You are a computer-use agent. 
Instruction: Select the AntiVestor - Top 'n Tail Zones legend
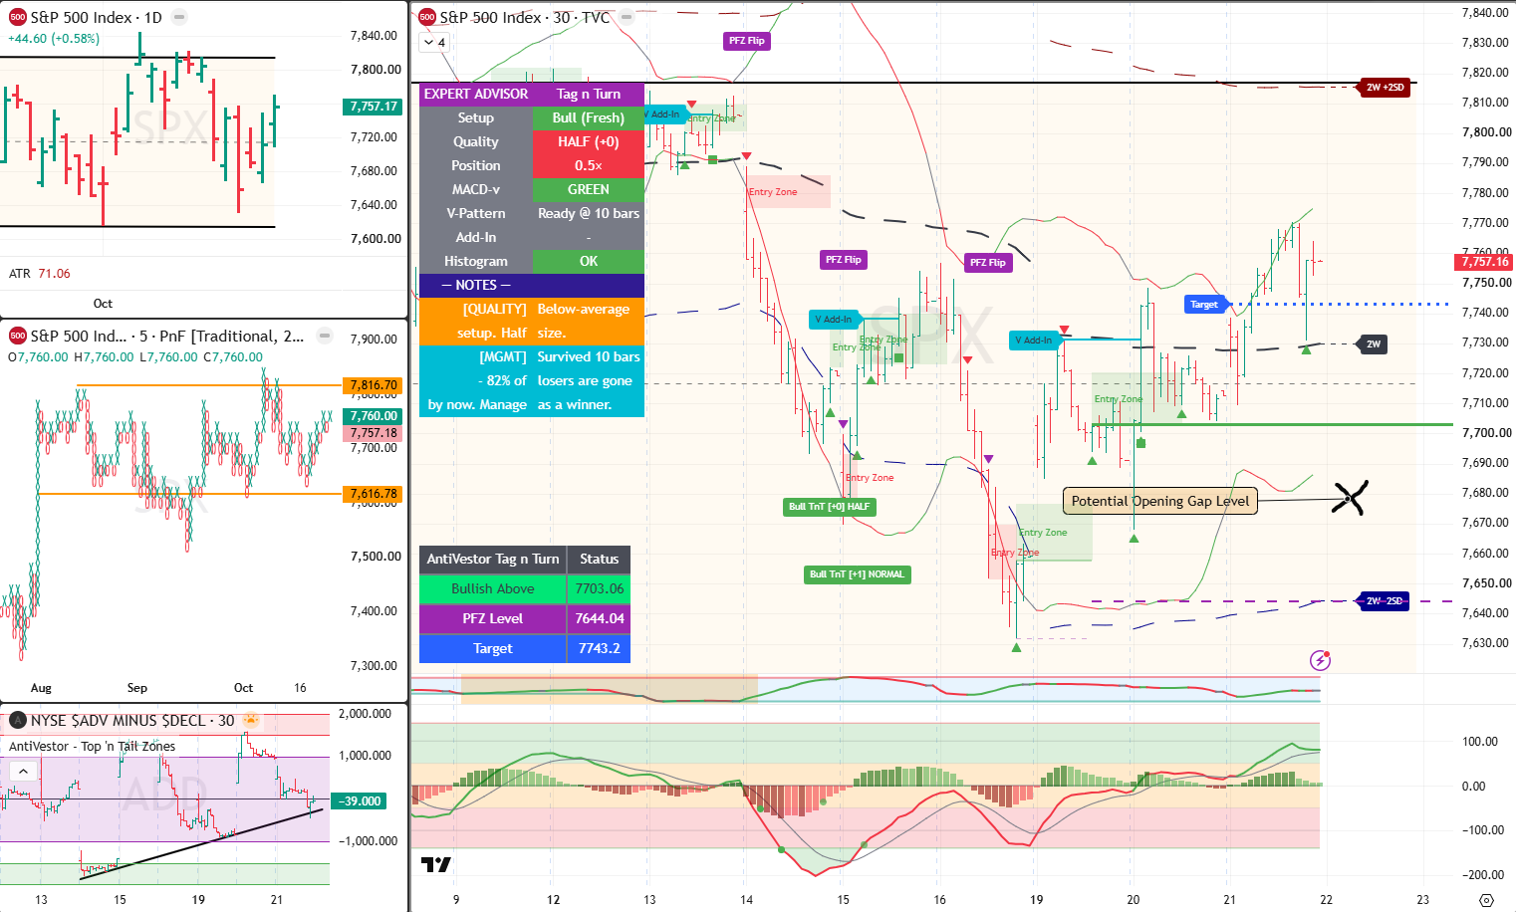point(92,746)
